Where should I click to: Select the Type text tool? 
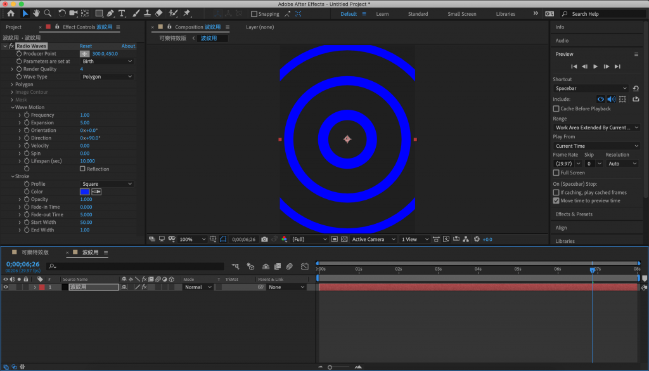pos(122,13)
